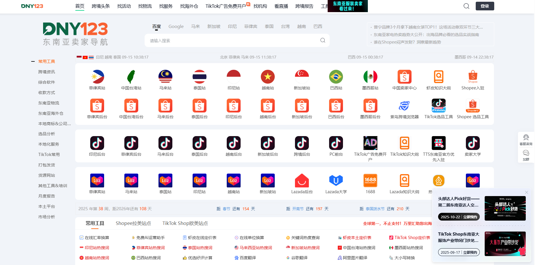The image size is (535, 265).
Task: Open the 中国卖家中心 Shopee icon
Action: coord(405,77)
